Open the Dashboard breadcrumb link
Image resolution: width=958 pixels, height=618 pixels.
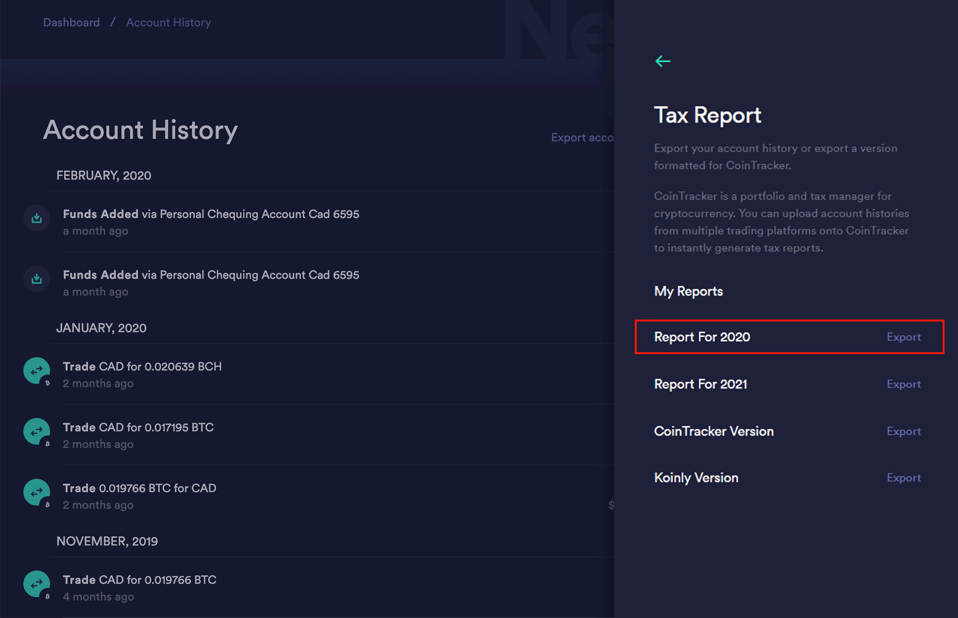pyautogui.click(x=71, y=22)
